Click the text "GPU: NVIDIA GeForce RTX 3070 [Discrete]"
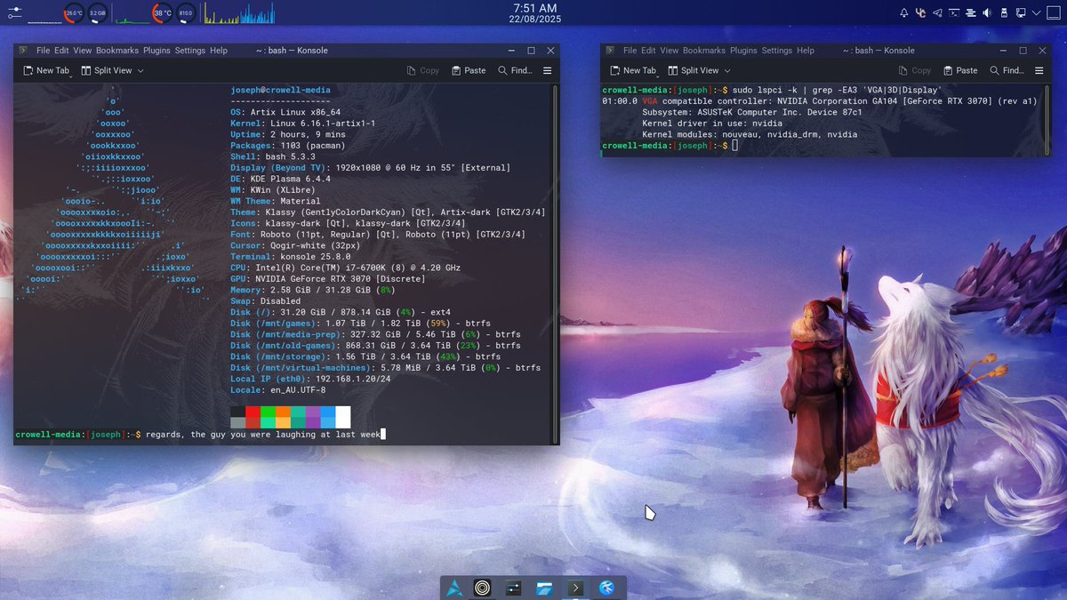This screenshot has height=600, width=1067. tap(327, 279)
